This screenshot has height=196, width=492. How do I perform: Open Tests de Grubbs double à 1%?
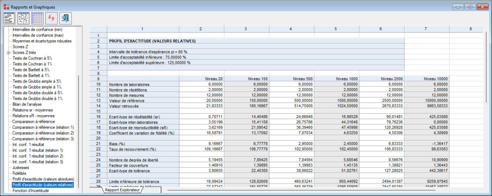37,98
